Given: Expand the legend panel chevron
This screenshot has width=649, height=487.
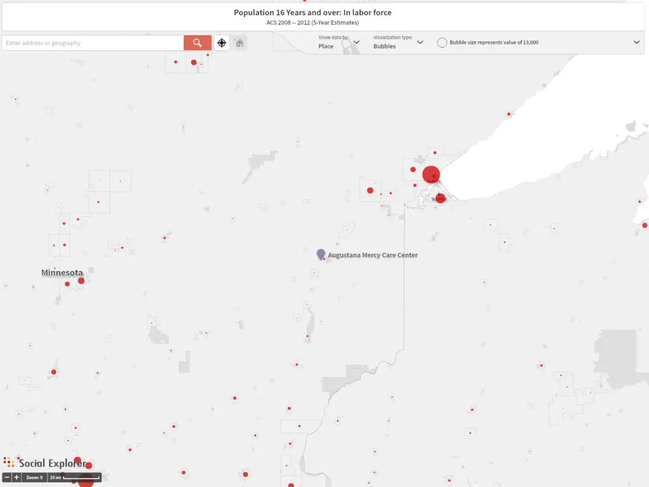Looking at the screenshot, I should point(636,42).
